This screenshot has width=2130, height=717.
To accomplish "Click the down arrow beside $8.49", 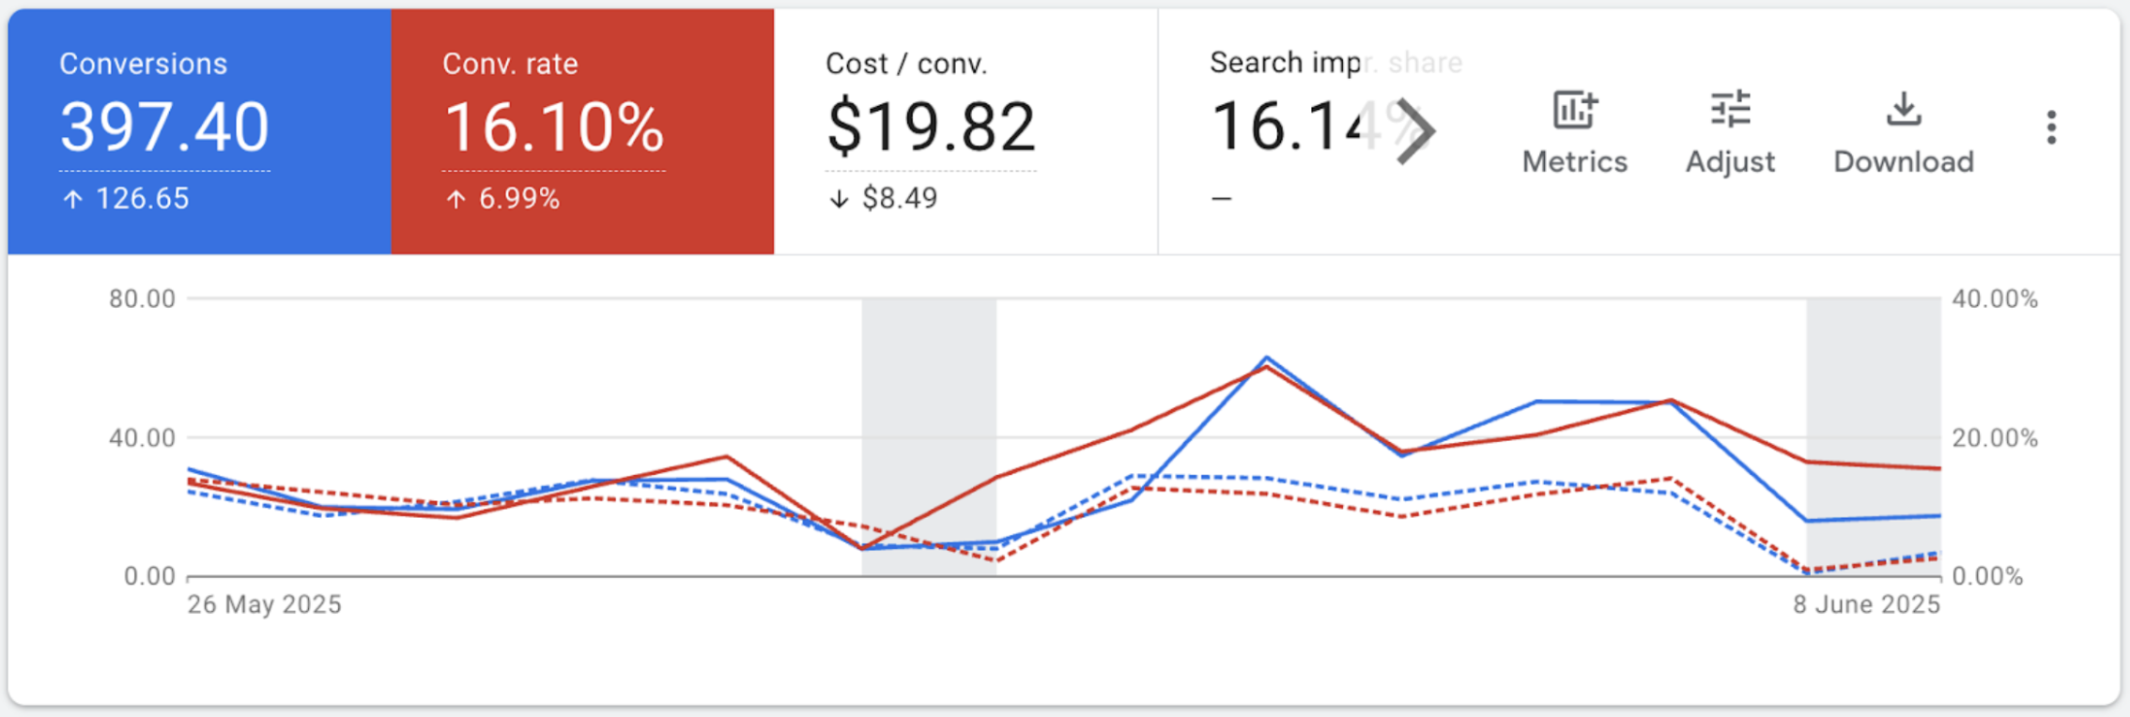I will click(x=839, y=199).
